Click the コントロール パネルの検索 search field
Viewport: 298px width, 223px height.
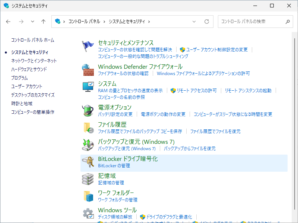(255, 22)
